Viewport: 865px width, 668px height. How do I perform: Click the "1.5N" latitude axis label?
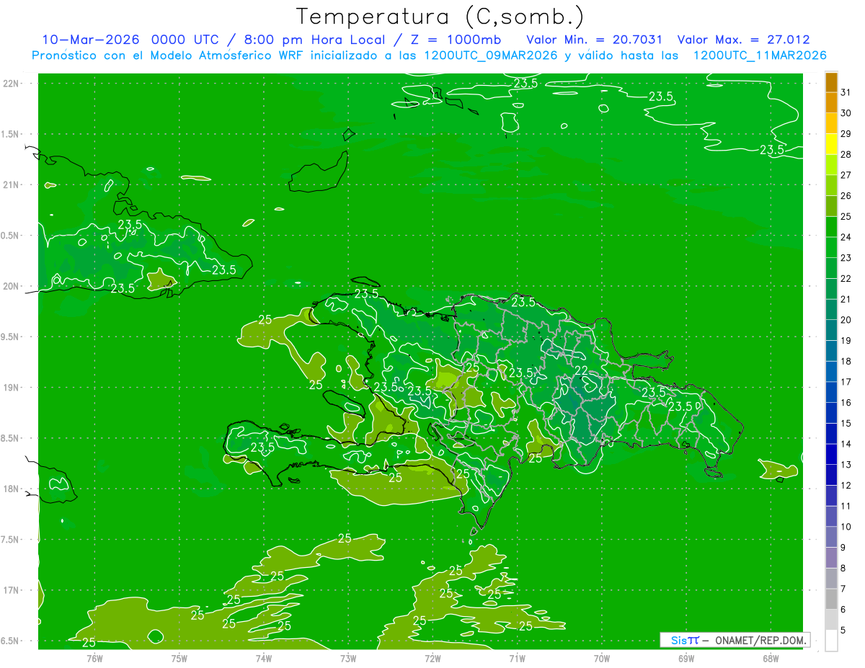[10, 135]
